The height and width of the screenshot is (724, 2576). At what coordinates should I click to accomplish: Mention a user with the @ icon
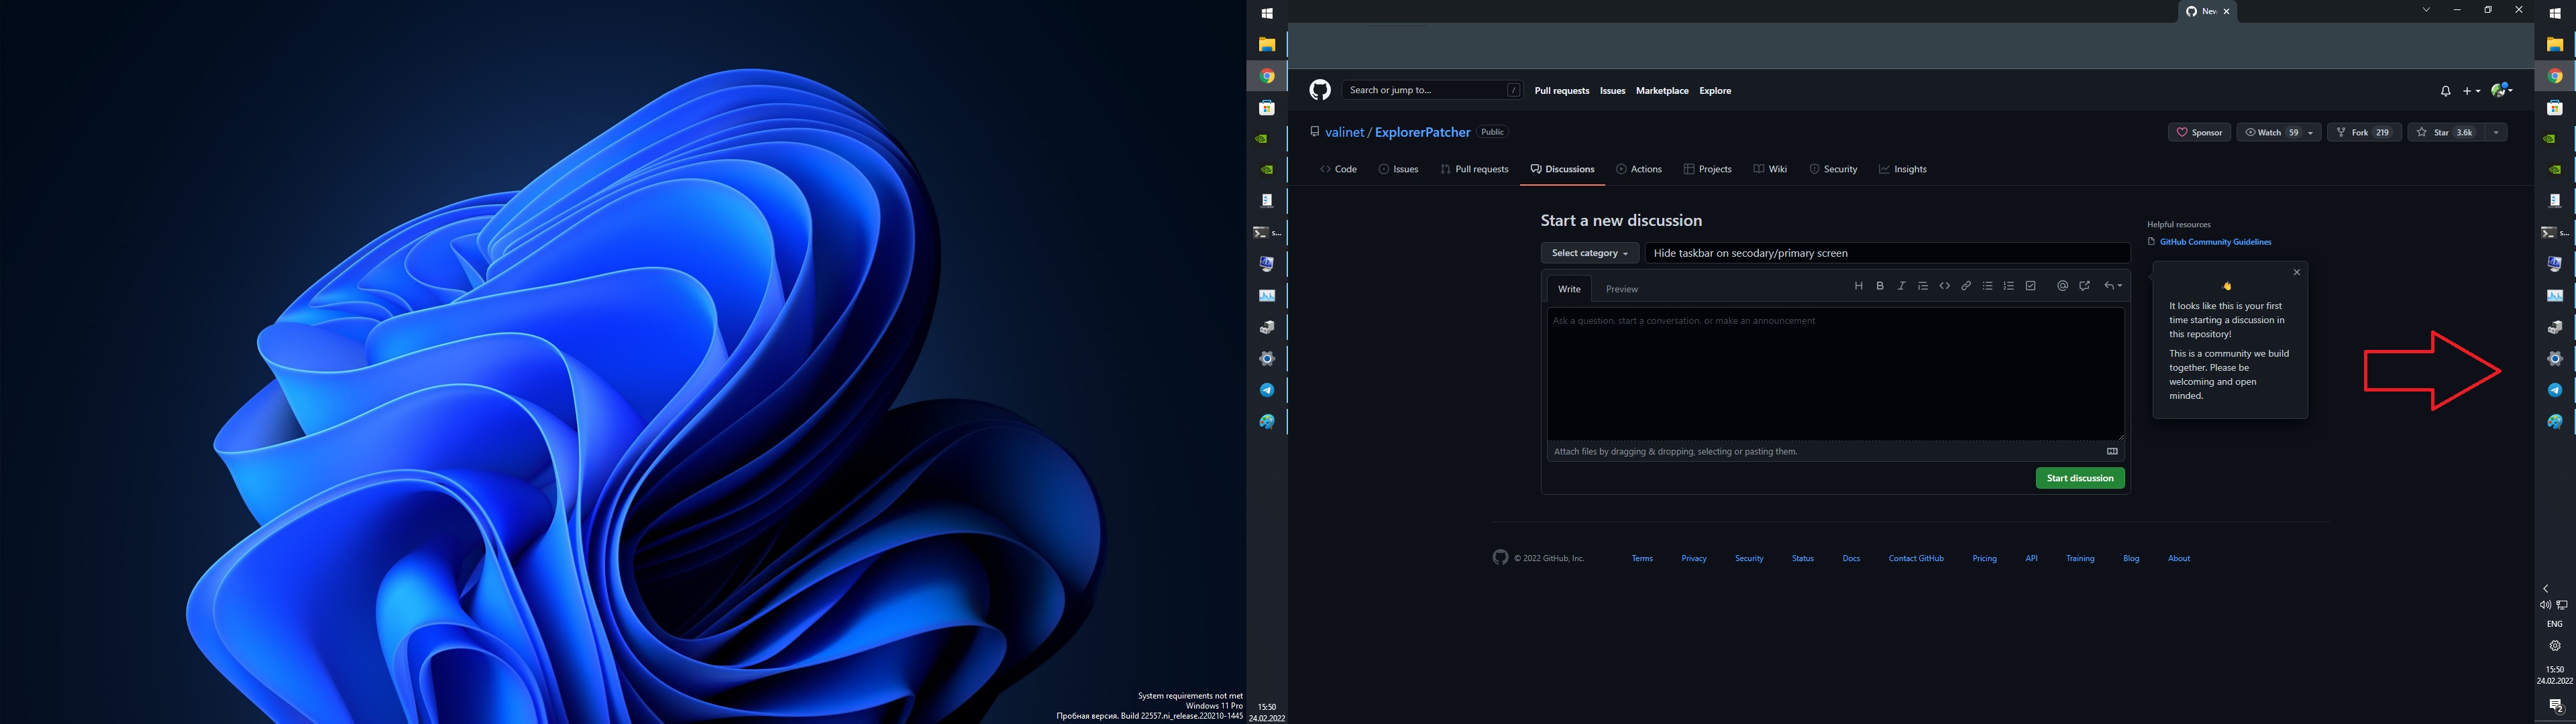click(x=2062, y=286)
